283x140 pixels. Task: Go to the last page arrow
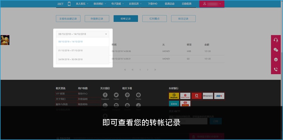pos(155,69)
